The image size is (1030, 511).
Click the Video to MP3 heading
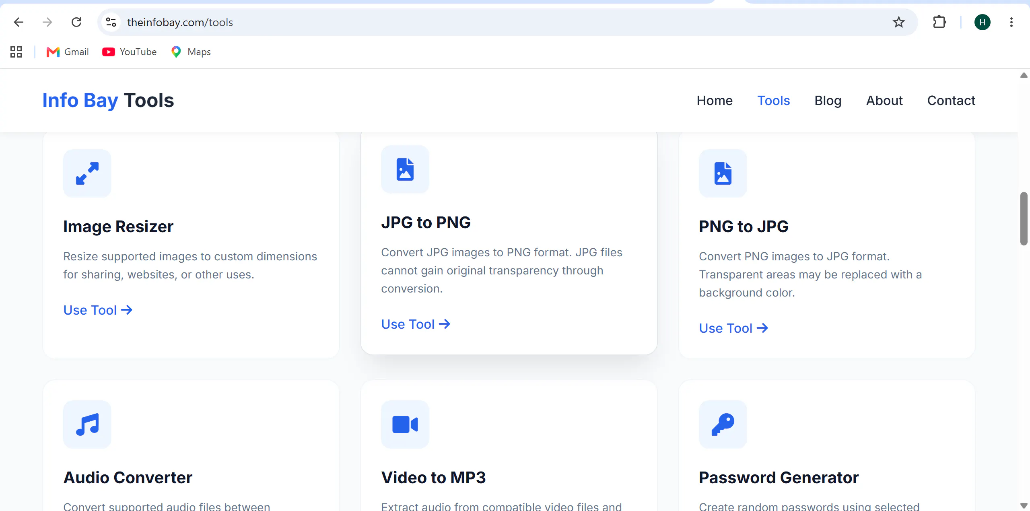click(x=433, y=478)
